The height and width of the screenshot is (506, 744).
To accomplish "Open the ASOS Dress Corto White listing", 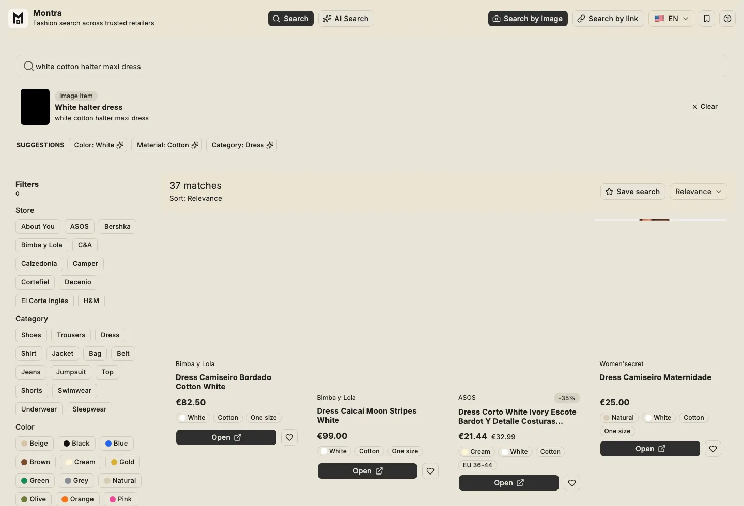I will pos(509,483).
